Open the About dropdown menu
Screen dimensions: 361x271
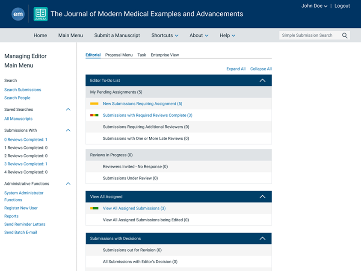point(199,35)
